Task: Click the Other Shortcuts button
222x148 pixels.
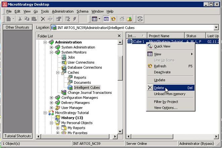Action: pyautogui.click(x=17, y=27)
